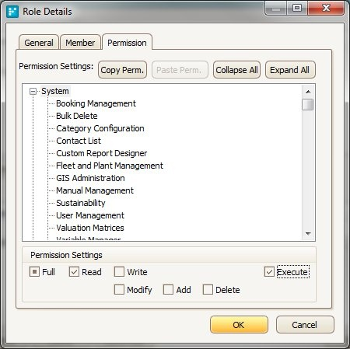This screenshot has height=349, width=350.
Task: Confirm with the OK button
Action: coord(239,325)
